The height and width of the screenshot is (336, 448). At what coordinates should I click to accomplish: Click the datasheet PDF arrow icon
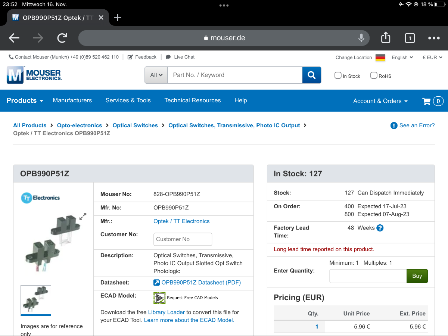tap(157, 283)
